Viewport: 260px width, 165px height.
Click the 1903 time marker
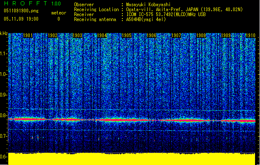pyautogui.click(x=77, y=35)
